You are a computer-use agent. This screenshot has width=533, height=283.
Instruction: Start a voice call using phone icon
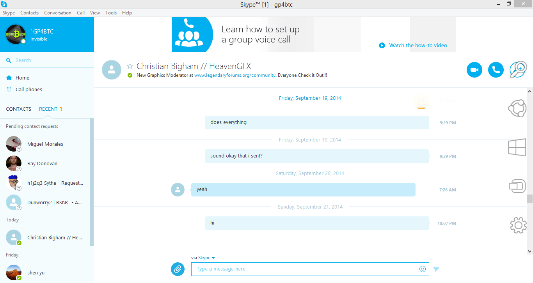[x=496, y=70]
